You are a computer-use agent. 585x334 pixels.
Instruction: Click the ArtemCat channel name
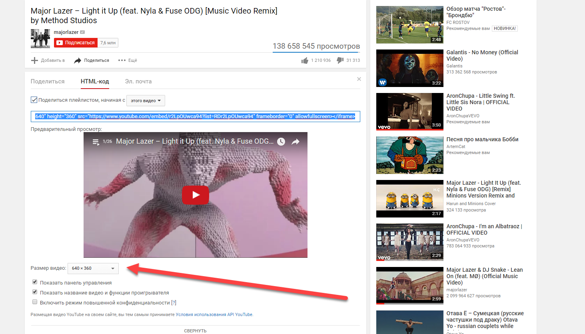coord(456,146)
